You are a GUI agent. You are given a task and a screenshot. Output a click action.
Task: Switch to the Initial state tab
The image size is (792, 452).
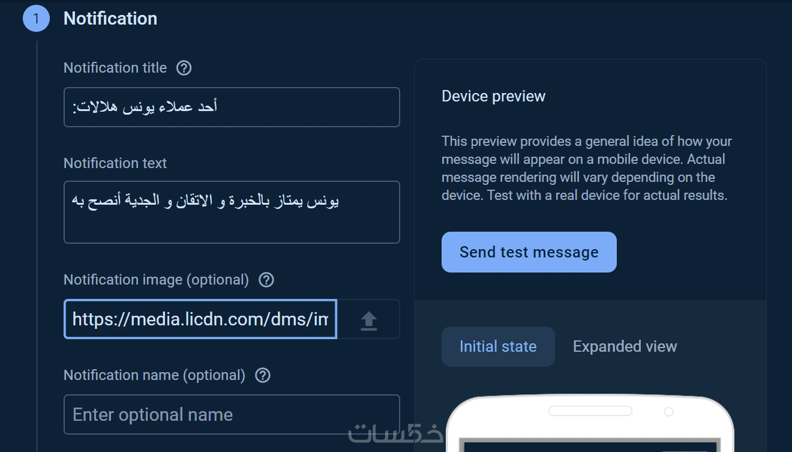tap(498, 347)
